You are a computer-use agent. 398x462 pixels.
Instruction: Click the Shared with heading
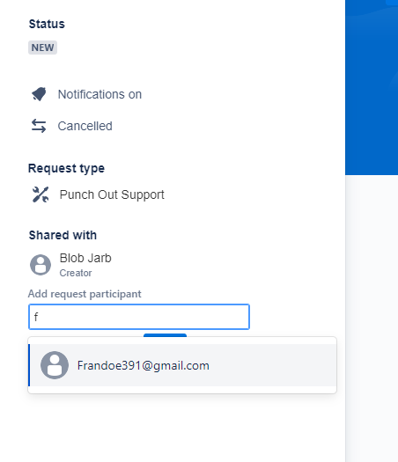(x=63, y=235)
